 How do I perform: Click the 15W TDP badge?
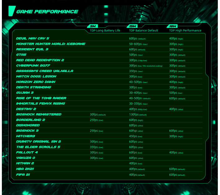[132, 26]
